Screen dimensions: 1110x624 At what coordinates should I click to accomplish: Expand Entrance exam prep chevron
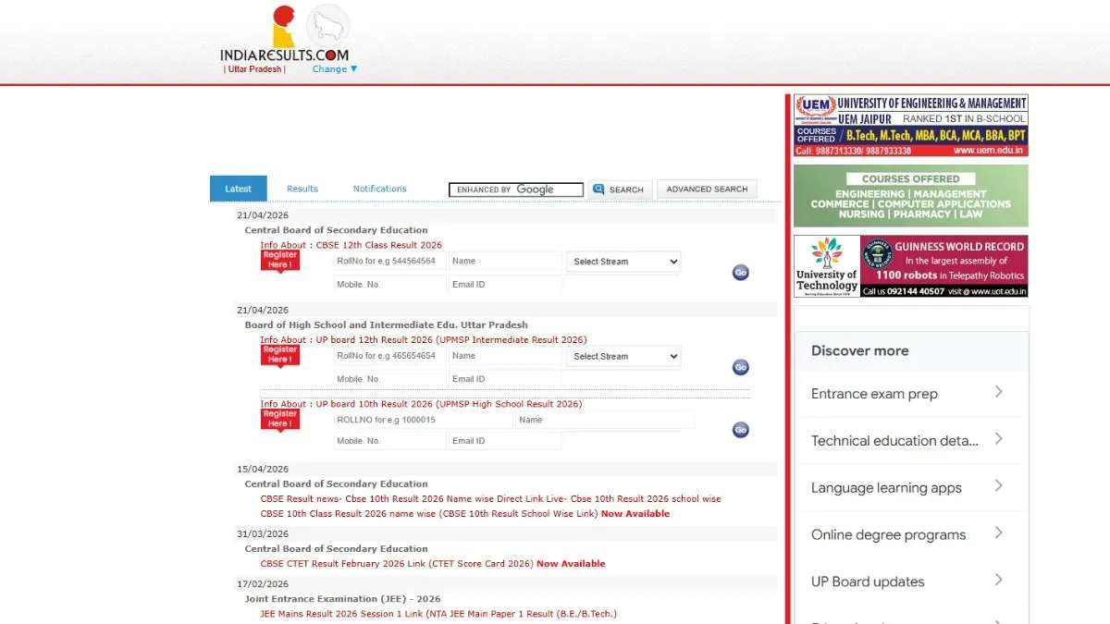coord(998,393)
